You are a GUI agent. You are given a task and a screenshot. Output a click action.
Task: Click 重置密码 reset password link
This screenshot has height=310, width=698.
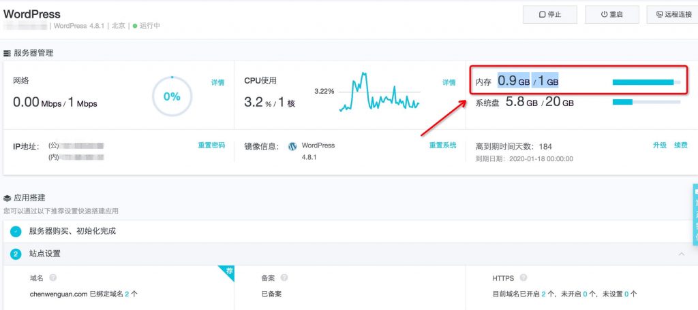point(211,145)
